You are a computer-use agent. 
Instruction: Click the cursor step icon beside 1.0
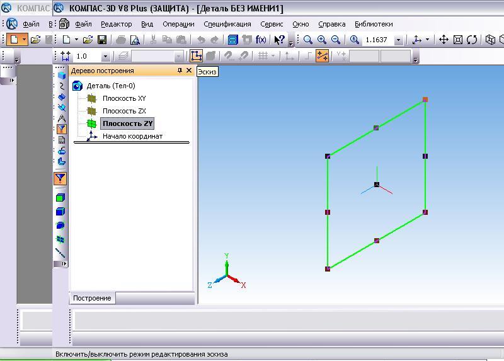coord(66,56)
